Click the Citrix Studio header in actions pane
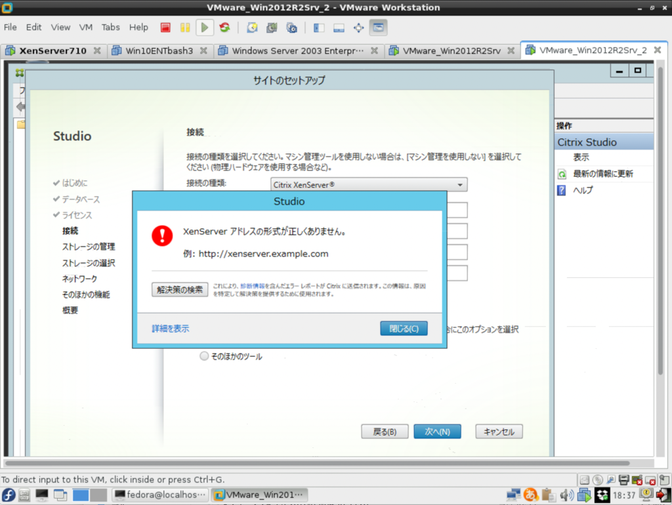This screenshot has height=505, width=672. click(x=604, y=142)
